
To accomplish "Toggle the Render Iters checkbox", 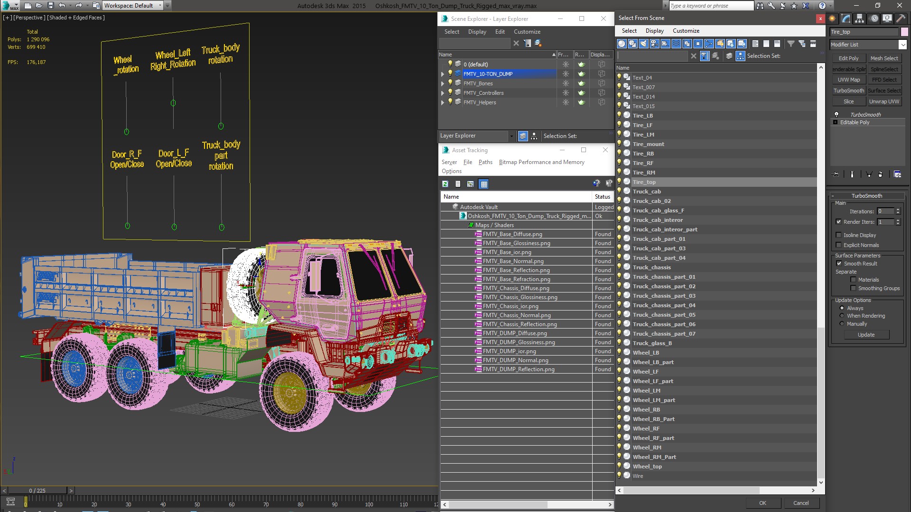I will [x=838, y=222].
